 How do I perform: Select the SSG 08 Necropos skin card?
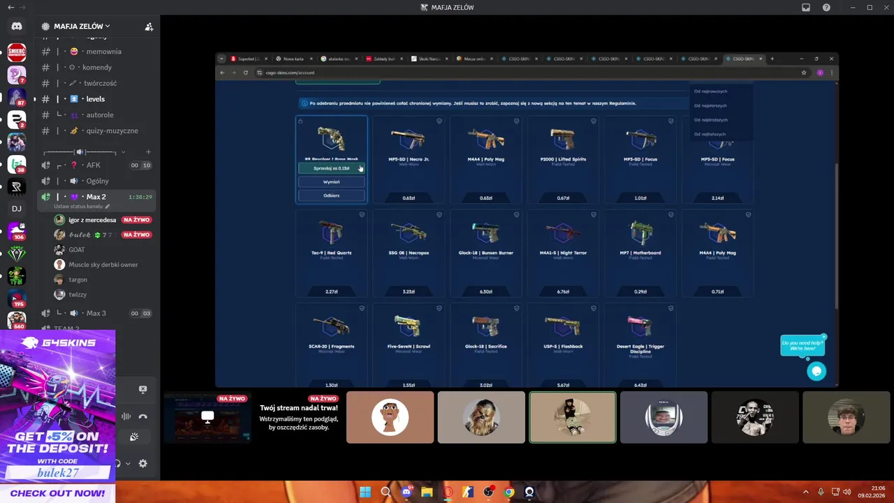(409, 253)
